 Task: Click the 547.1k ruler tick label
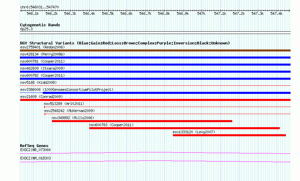pos(220,13)
